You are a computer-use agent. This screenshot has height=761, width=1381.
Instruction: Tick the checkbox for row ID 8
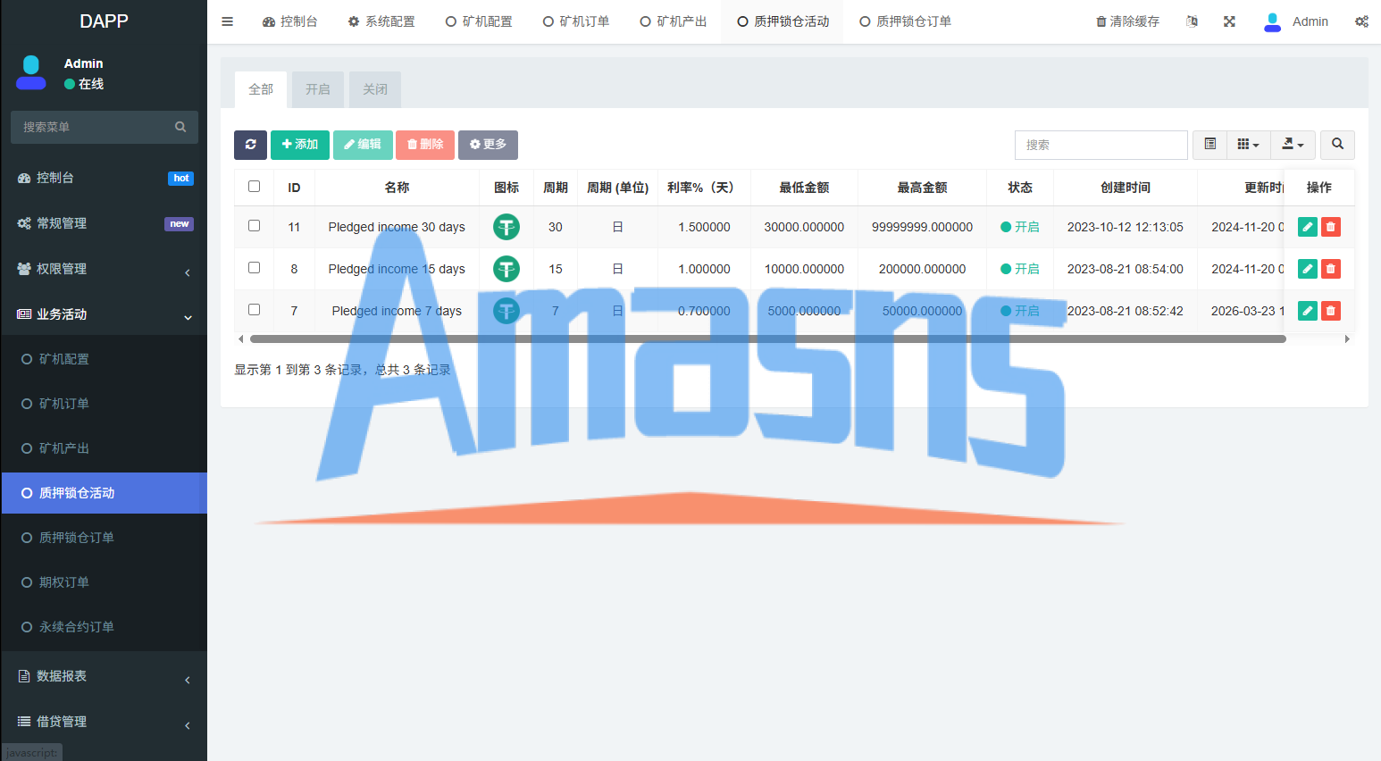point(254,268)
